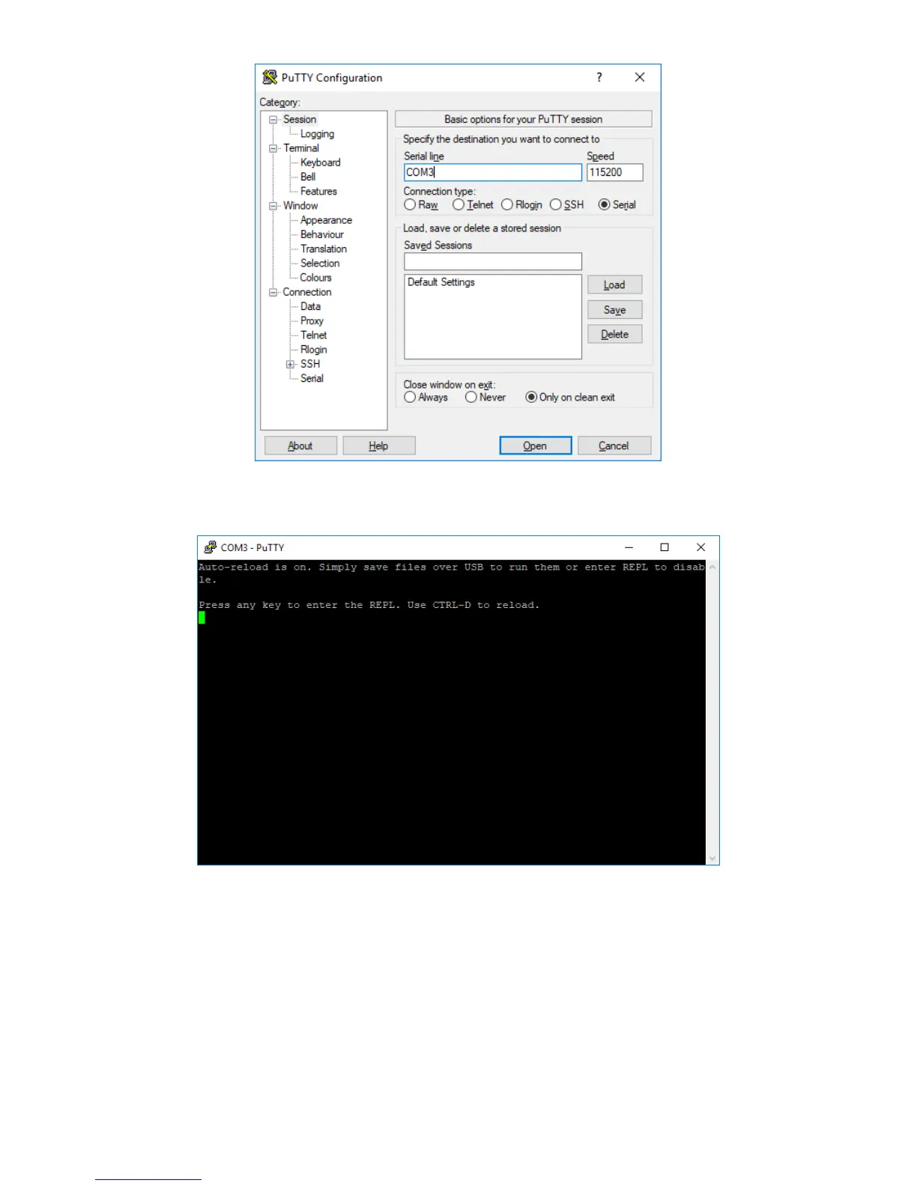Click the About button
The image size is (917, 1186).
pyautogui.click(x=300, y=445)
